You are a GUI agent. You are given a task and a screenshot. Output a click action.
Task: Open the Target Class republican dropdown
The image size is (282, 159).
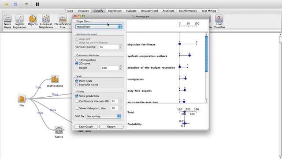click(99, 26)
